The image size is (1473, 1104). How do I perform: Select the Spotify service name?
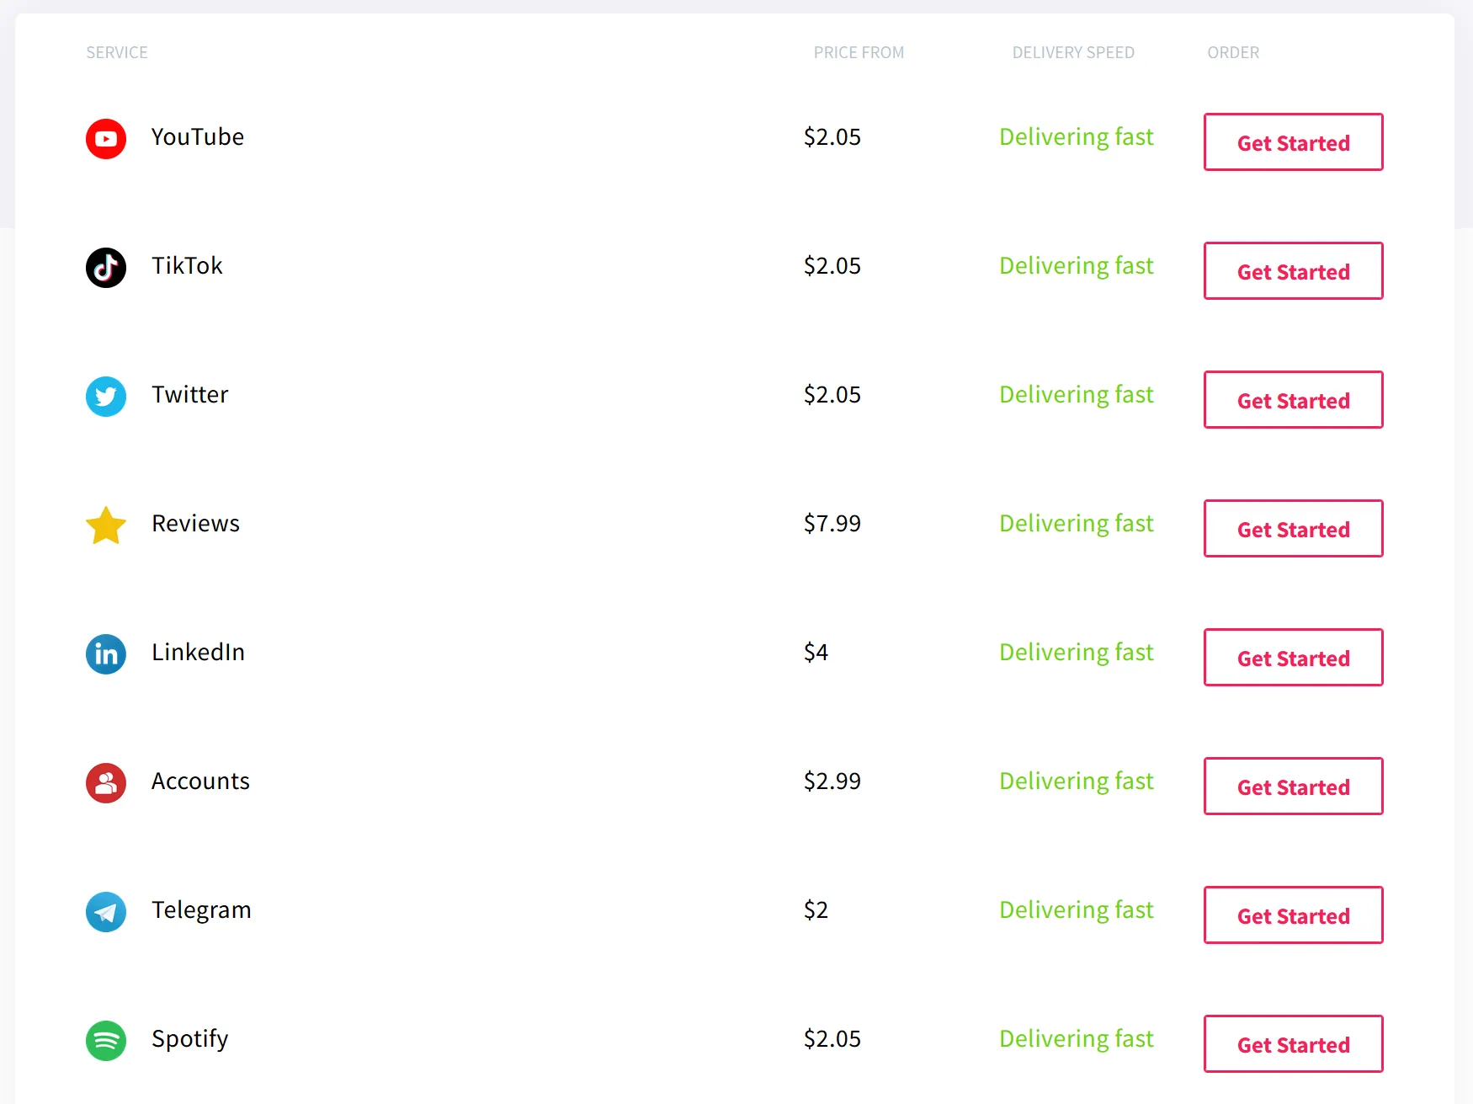pos(189,1039)
